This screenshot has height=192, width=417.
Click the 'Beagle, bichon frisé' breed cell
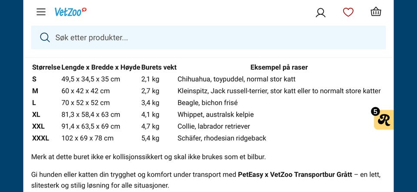[x=208, y=103]
